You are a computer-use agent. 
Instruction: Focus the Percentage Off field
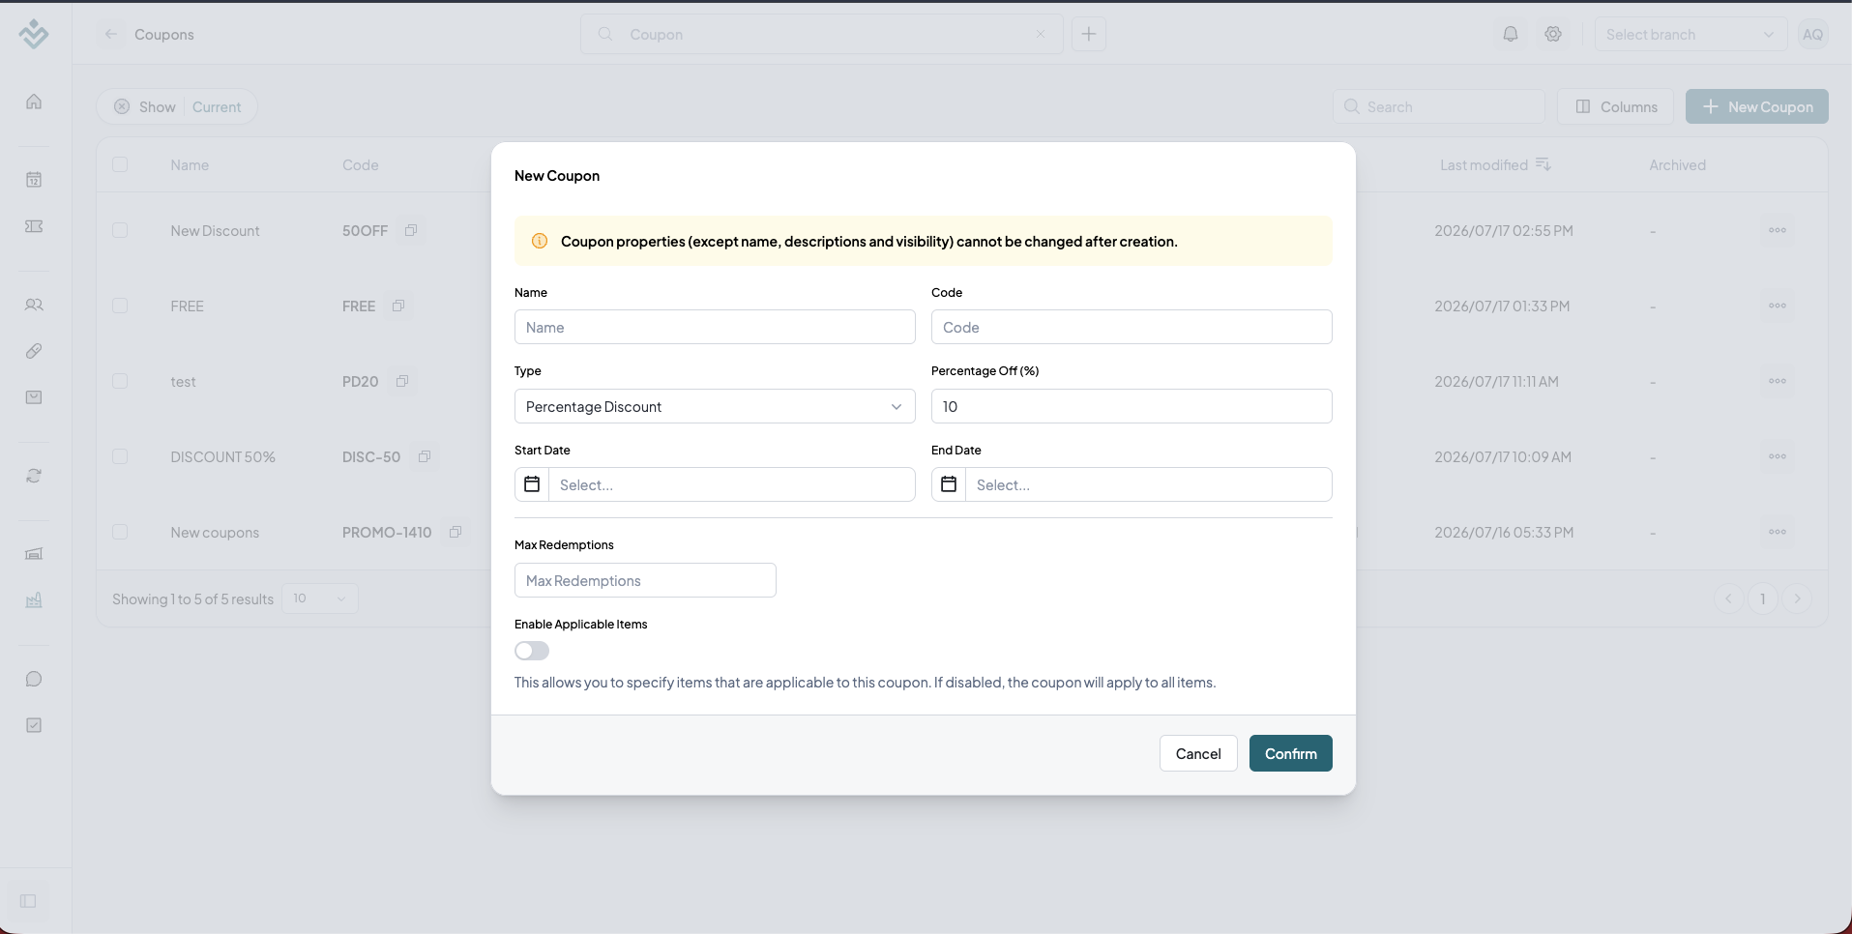tap(1132, 406)
